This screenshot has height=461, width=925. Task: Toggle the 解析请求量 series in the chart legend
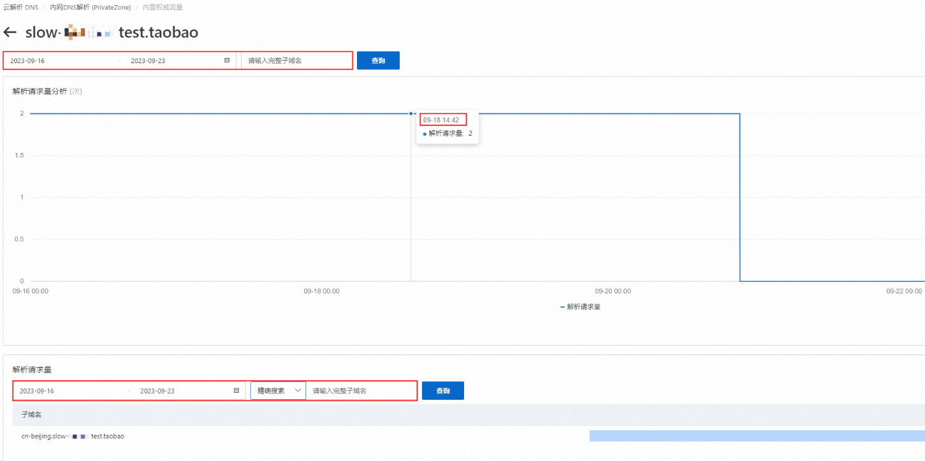pos(580,307)
